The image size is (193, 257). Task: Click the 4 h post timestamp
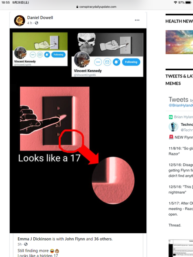click(x=29, y=23)
